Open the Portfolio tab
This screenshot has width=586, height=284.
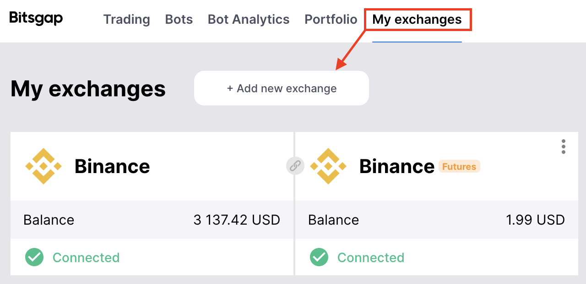tap(331, 20)
